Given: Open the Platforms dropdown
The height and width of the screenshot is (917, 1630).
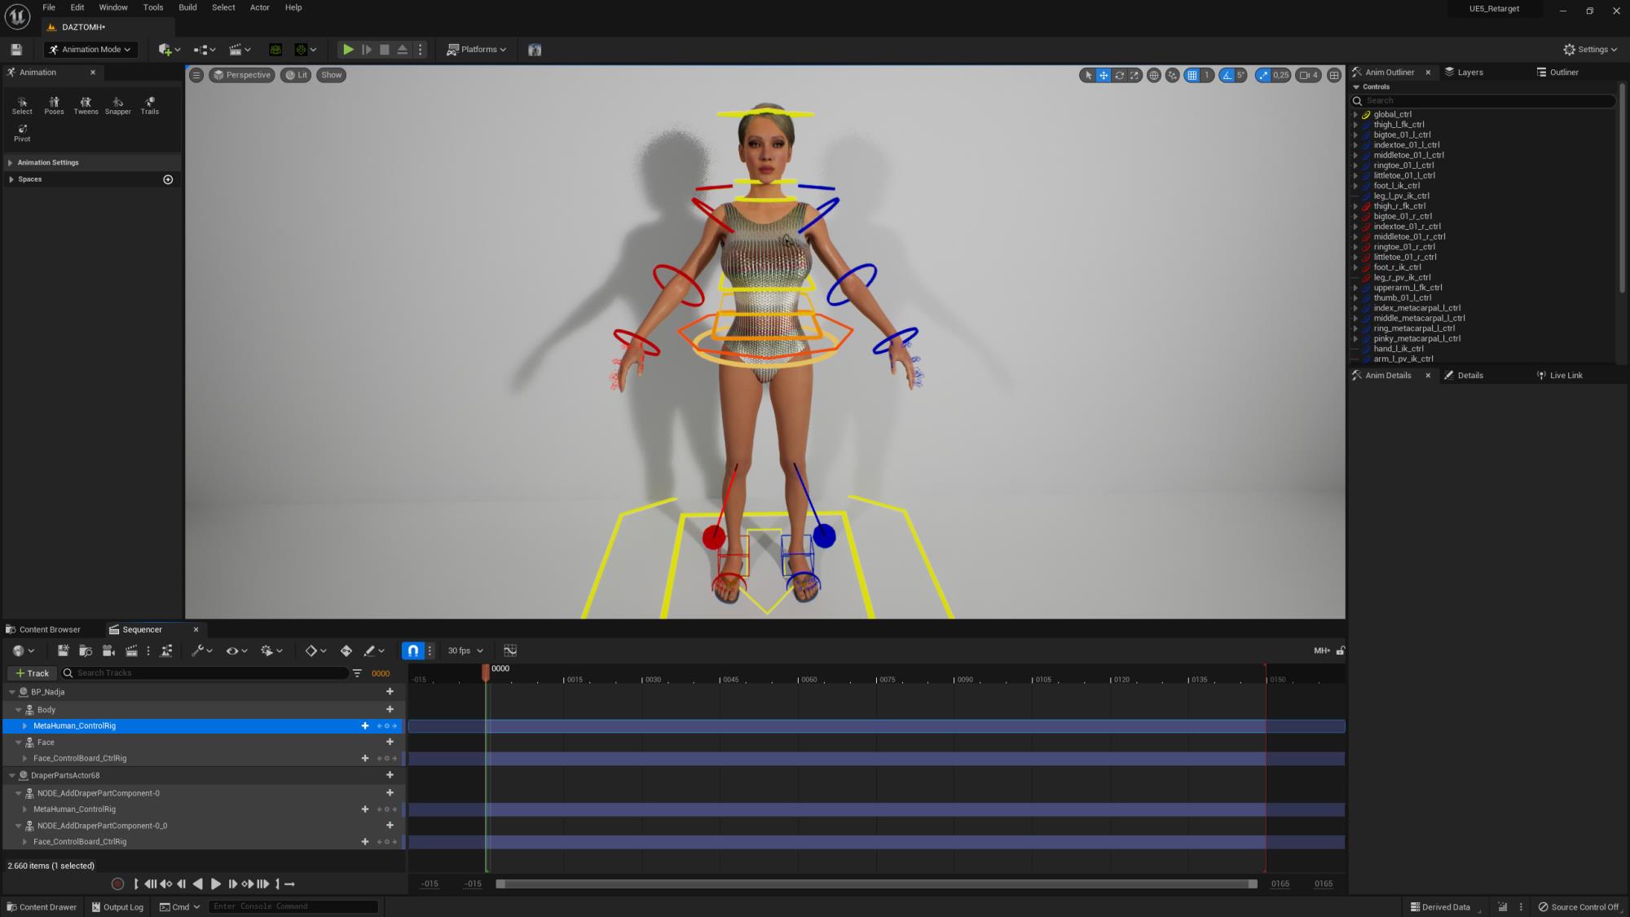Looking at the screenshot, I should click(477, 50).
